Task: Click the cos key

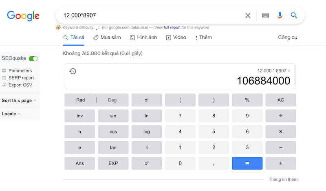Action: pos(113,132)
